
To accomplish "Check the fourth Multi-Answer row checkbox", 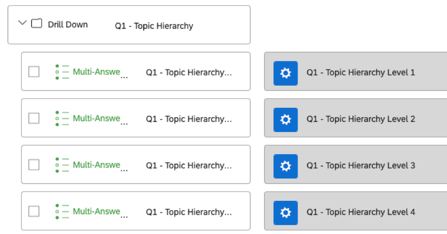I will pyautogui.click(x=34, y=211).
